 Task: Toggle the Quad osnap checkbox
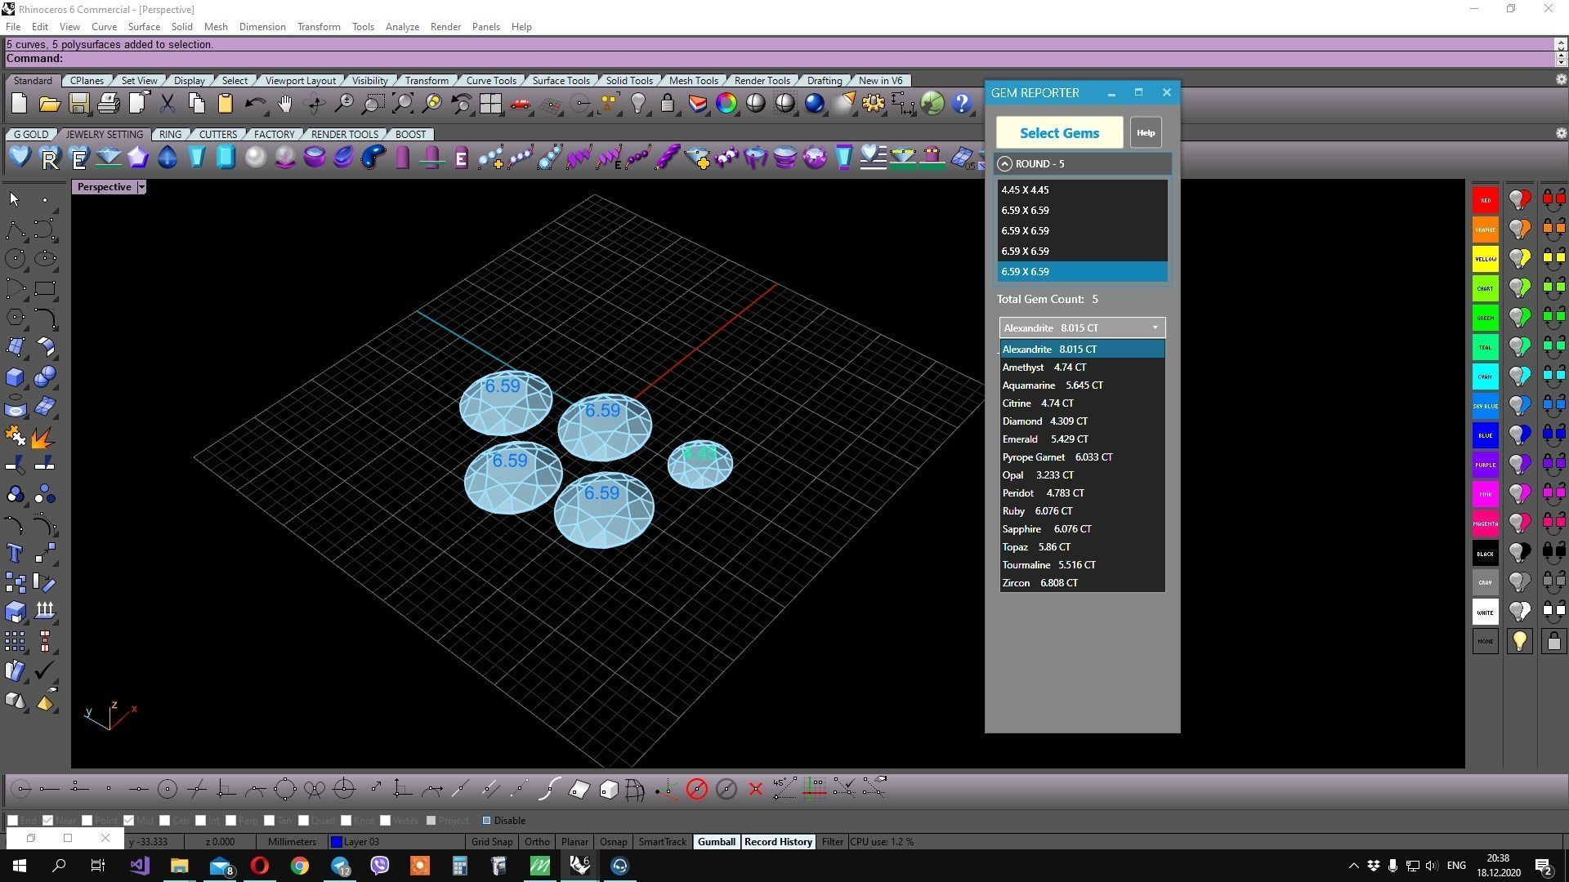click(303, 821)
